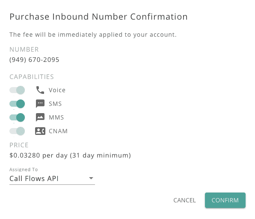Viewport: 255px width, 219px height.
Task: Click the CNAM capability label
Action: pyautogui.click(x=58, y=131)
